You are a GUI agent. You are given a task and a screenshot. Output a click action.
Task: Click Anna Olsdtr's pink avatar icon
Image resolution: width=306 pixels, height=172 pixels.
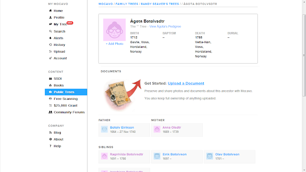click(x=157, y=129)
